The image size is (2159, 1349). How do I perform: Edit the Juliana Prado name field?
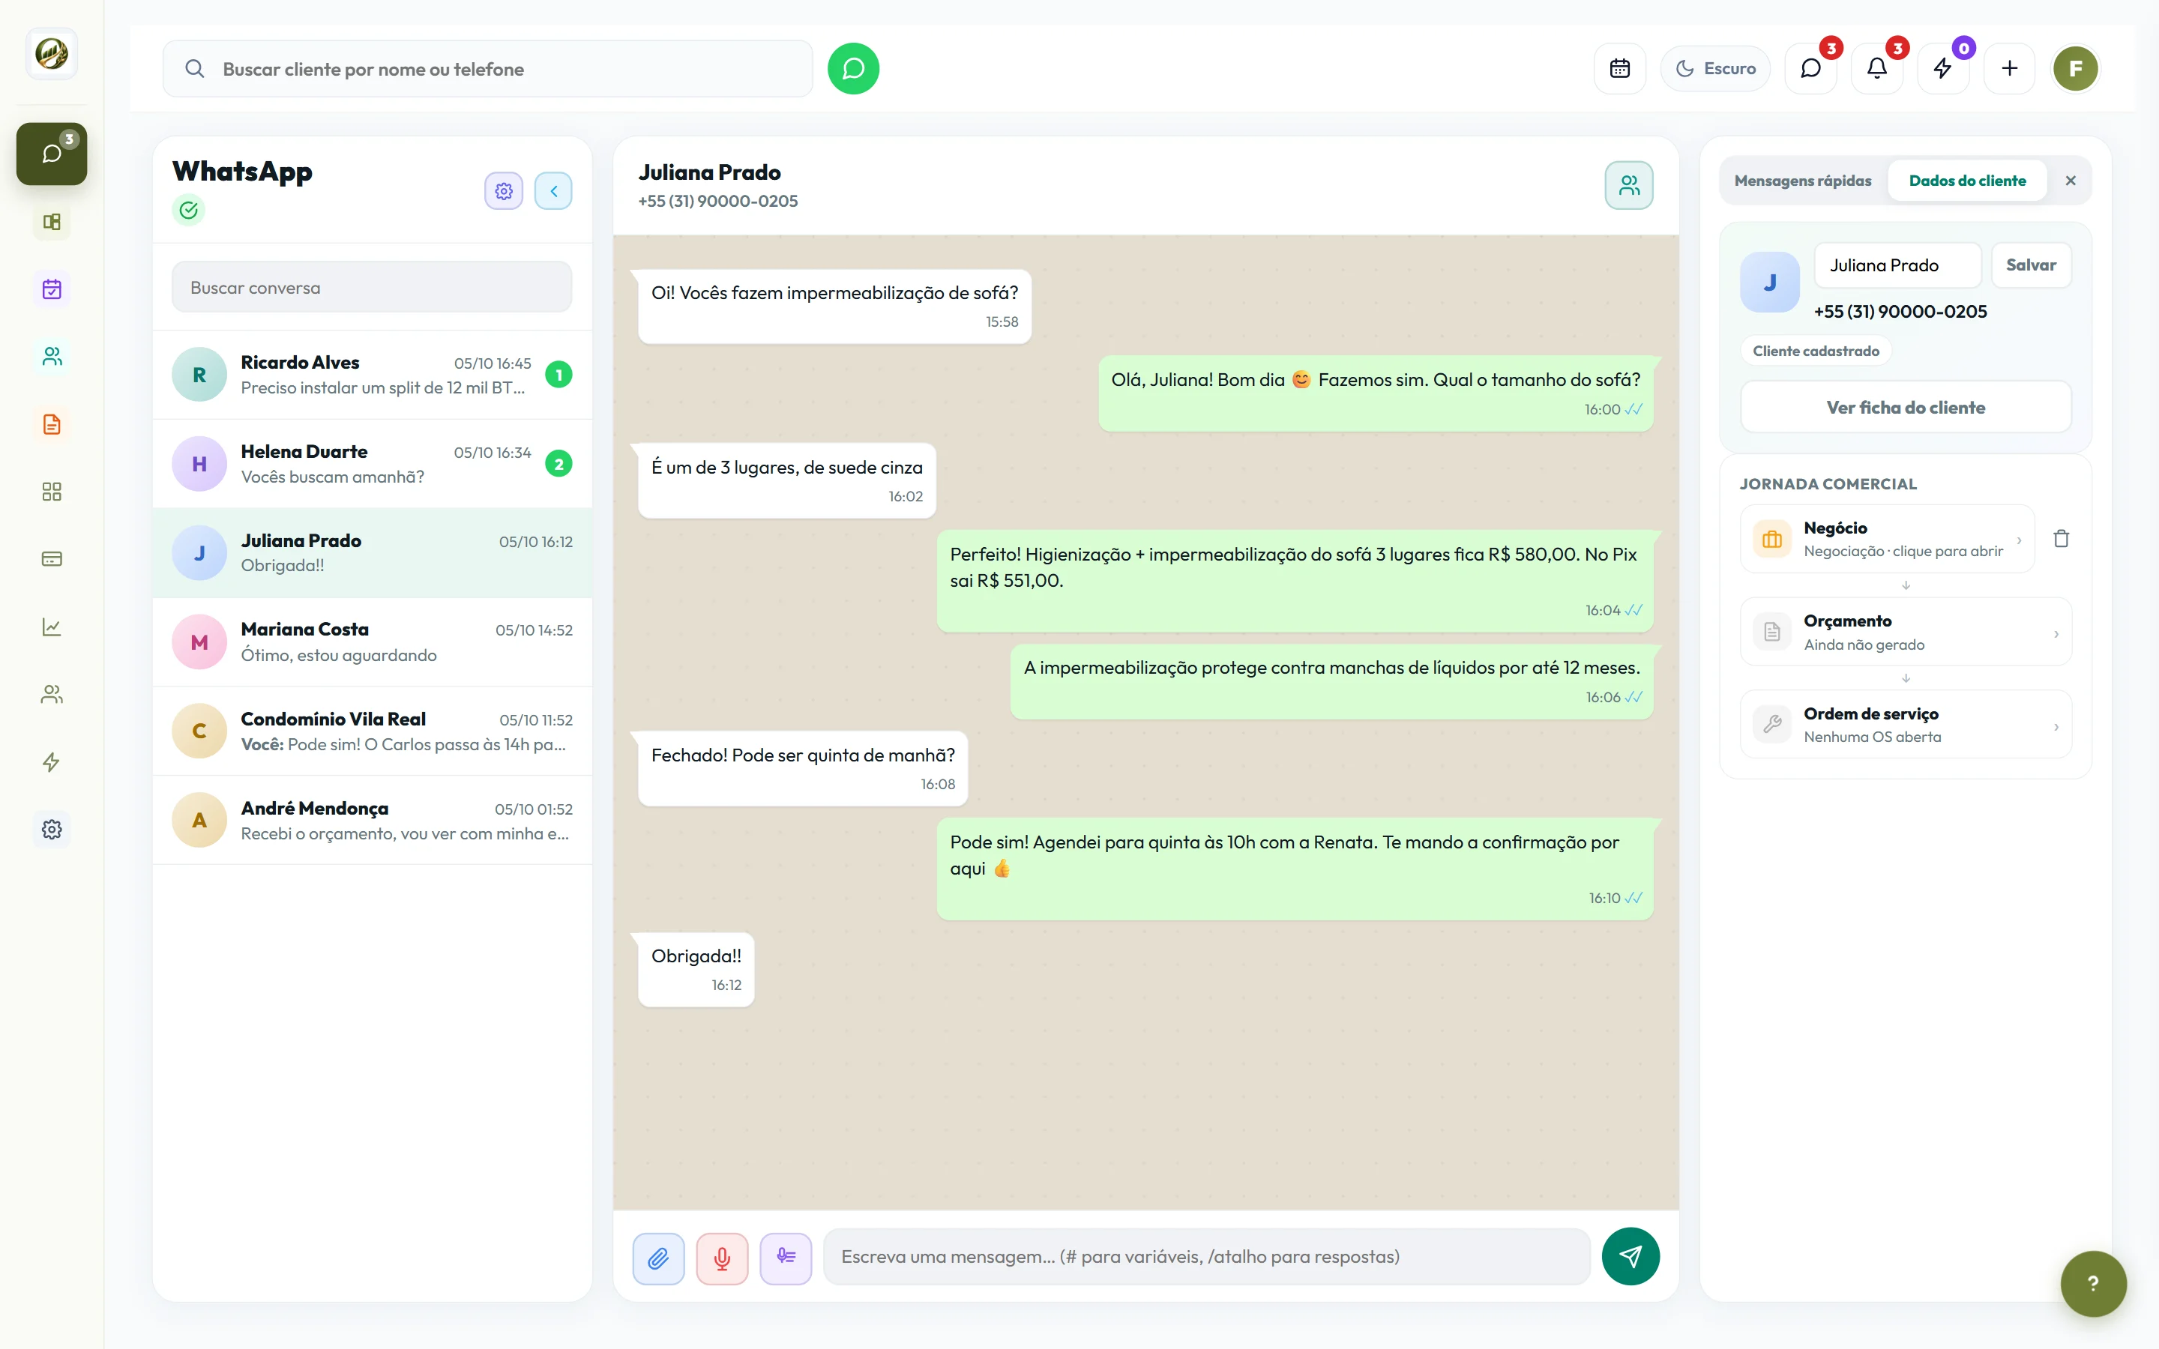[x=1897, y=265]
